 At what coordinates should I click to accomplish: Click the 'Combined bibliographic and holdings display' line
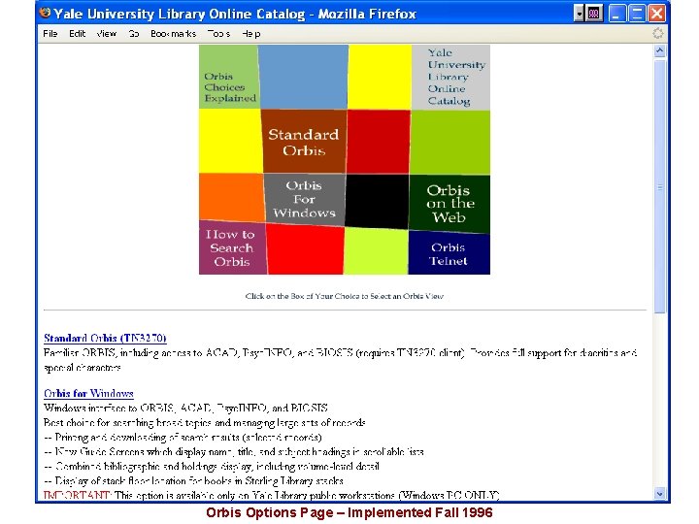(212, 466)
